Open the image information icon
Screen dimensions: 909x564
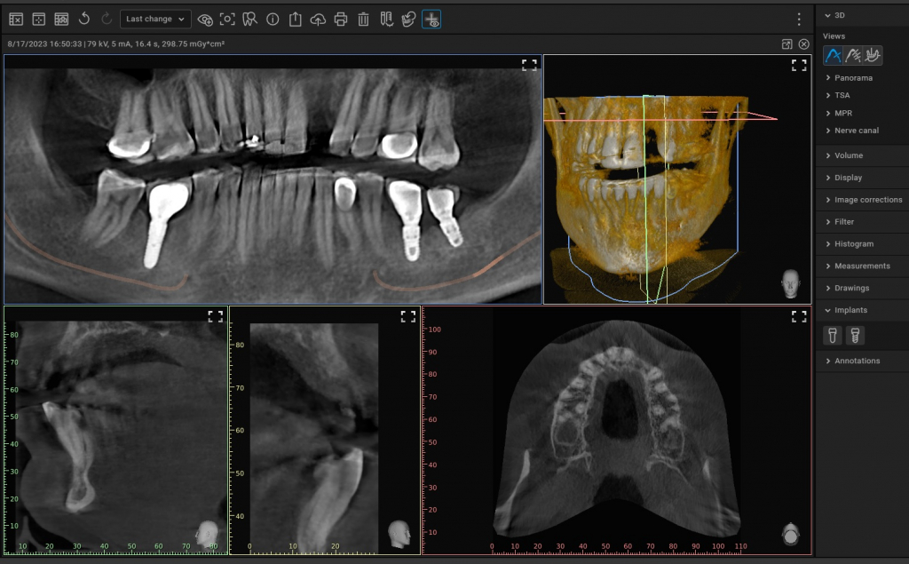tap(273, 20)
